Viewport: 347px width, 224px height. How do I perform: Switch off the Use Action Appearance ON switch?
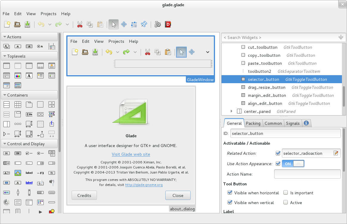click(293, 164)
